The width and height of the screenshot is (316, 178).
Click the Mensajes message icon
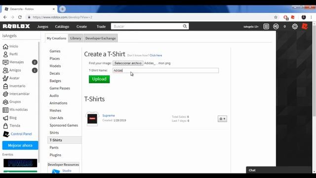tap(5, 62)
